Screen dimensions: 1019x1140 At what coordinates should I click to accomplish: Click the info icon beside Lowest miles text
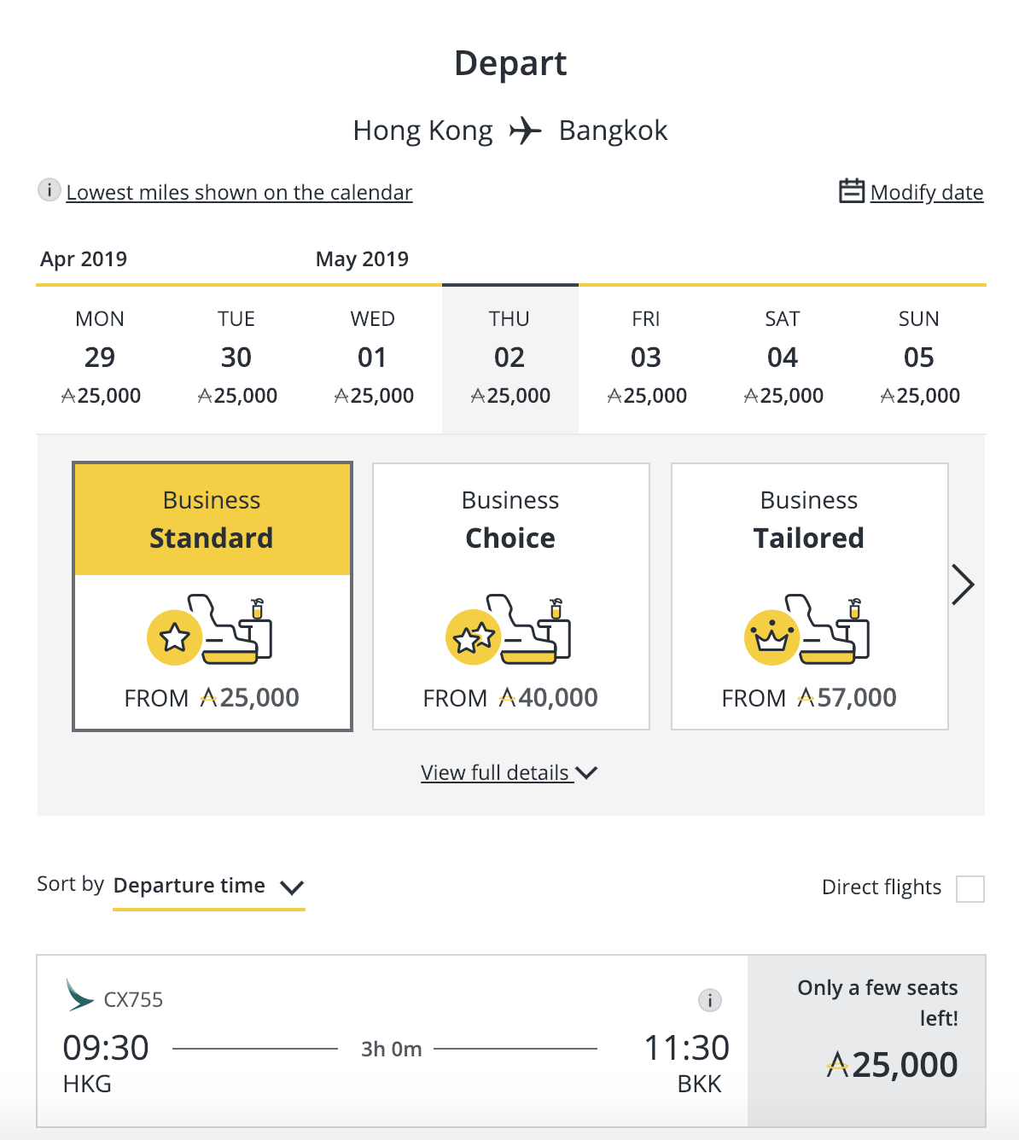click(49, 190)
